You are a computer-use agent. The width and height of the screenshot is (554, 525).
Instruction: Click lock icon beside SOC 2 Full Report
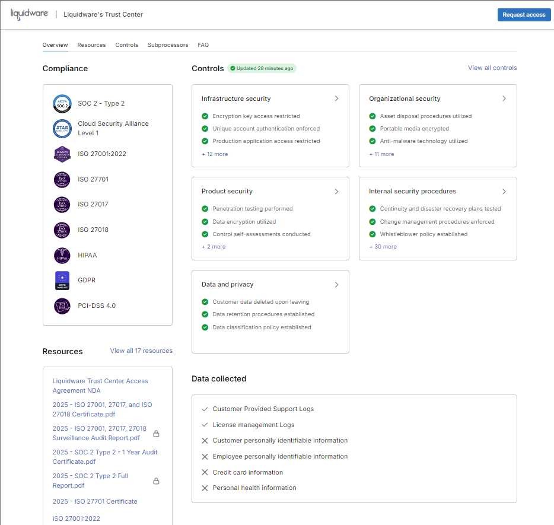coord(156,481)
